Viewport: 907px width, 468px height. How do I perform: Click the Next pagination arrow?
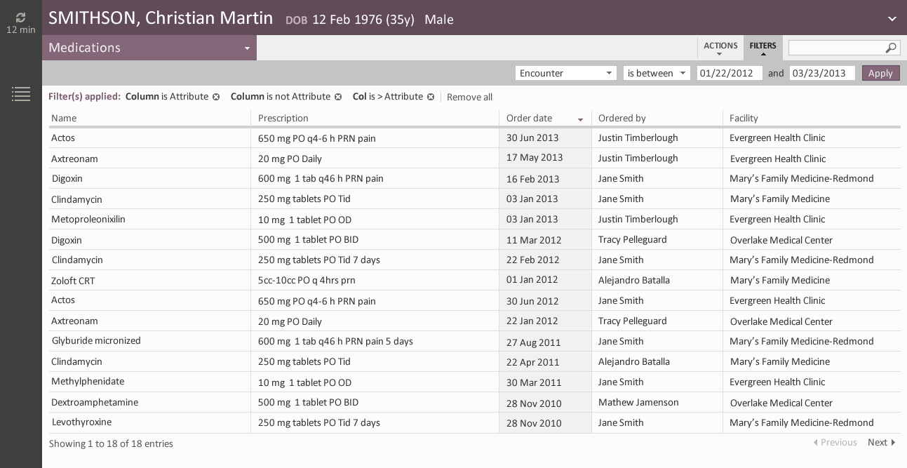pos(881,442)
